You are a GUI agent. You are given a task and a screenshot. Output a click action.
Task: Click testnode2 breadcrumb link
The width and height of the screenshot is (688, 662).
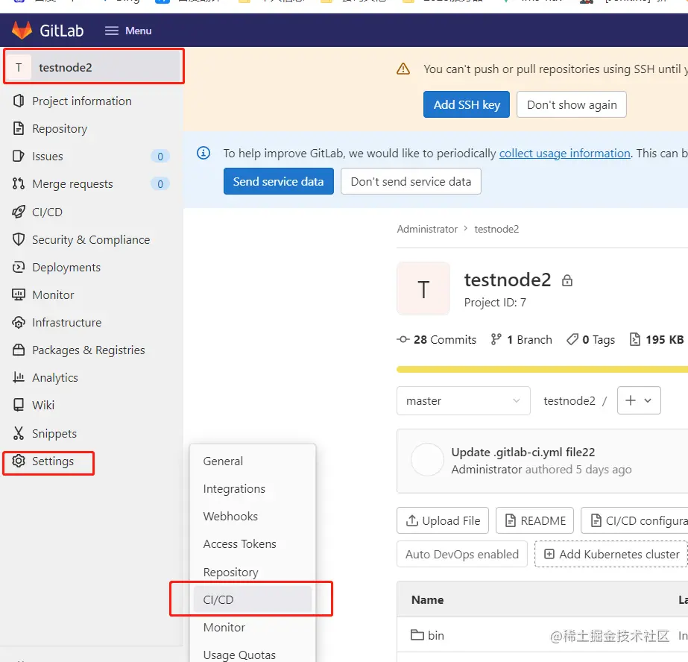[x=496, y=229]
